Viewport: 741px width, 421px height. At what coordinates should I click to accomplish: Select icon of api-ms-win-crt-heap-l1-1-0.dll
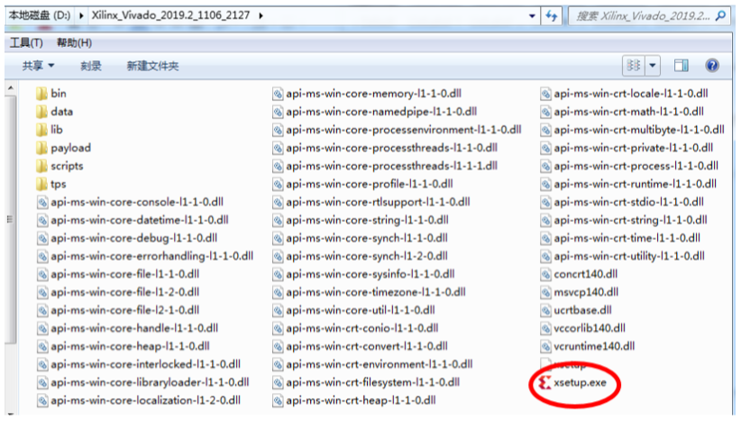pos(278,400)
